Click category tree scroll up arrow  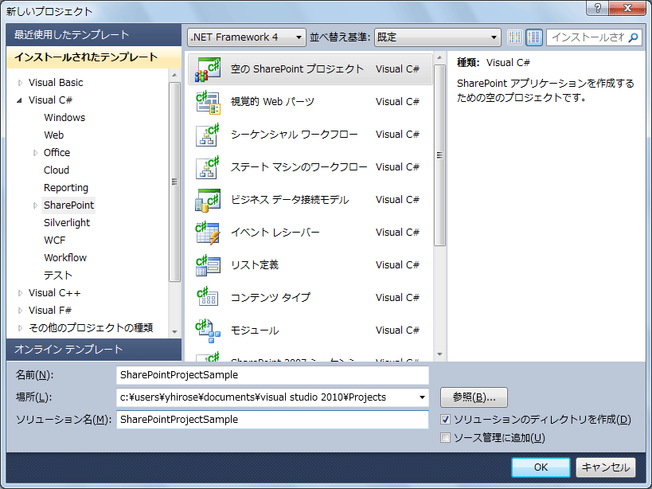pos(174,76)
